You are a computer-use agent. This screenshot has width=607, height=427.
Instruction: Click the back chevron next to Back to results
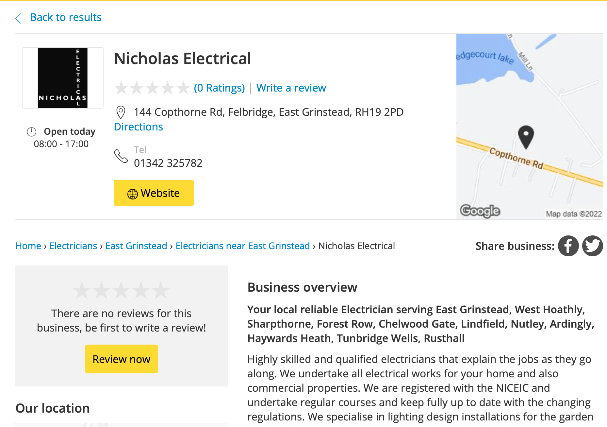pos(18,18)
